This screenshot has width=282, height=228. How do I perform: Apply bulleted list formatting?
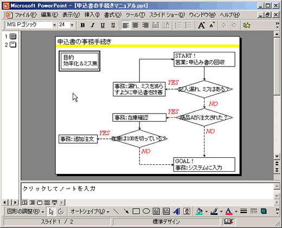(188, 25)
